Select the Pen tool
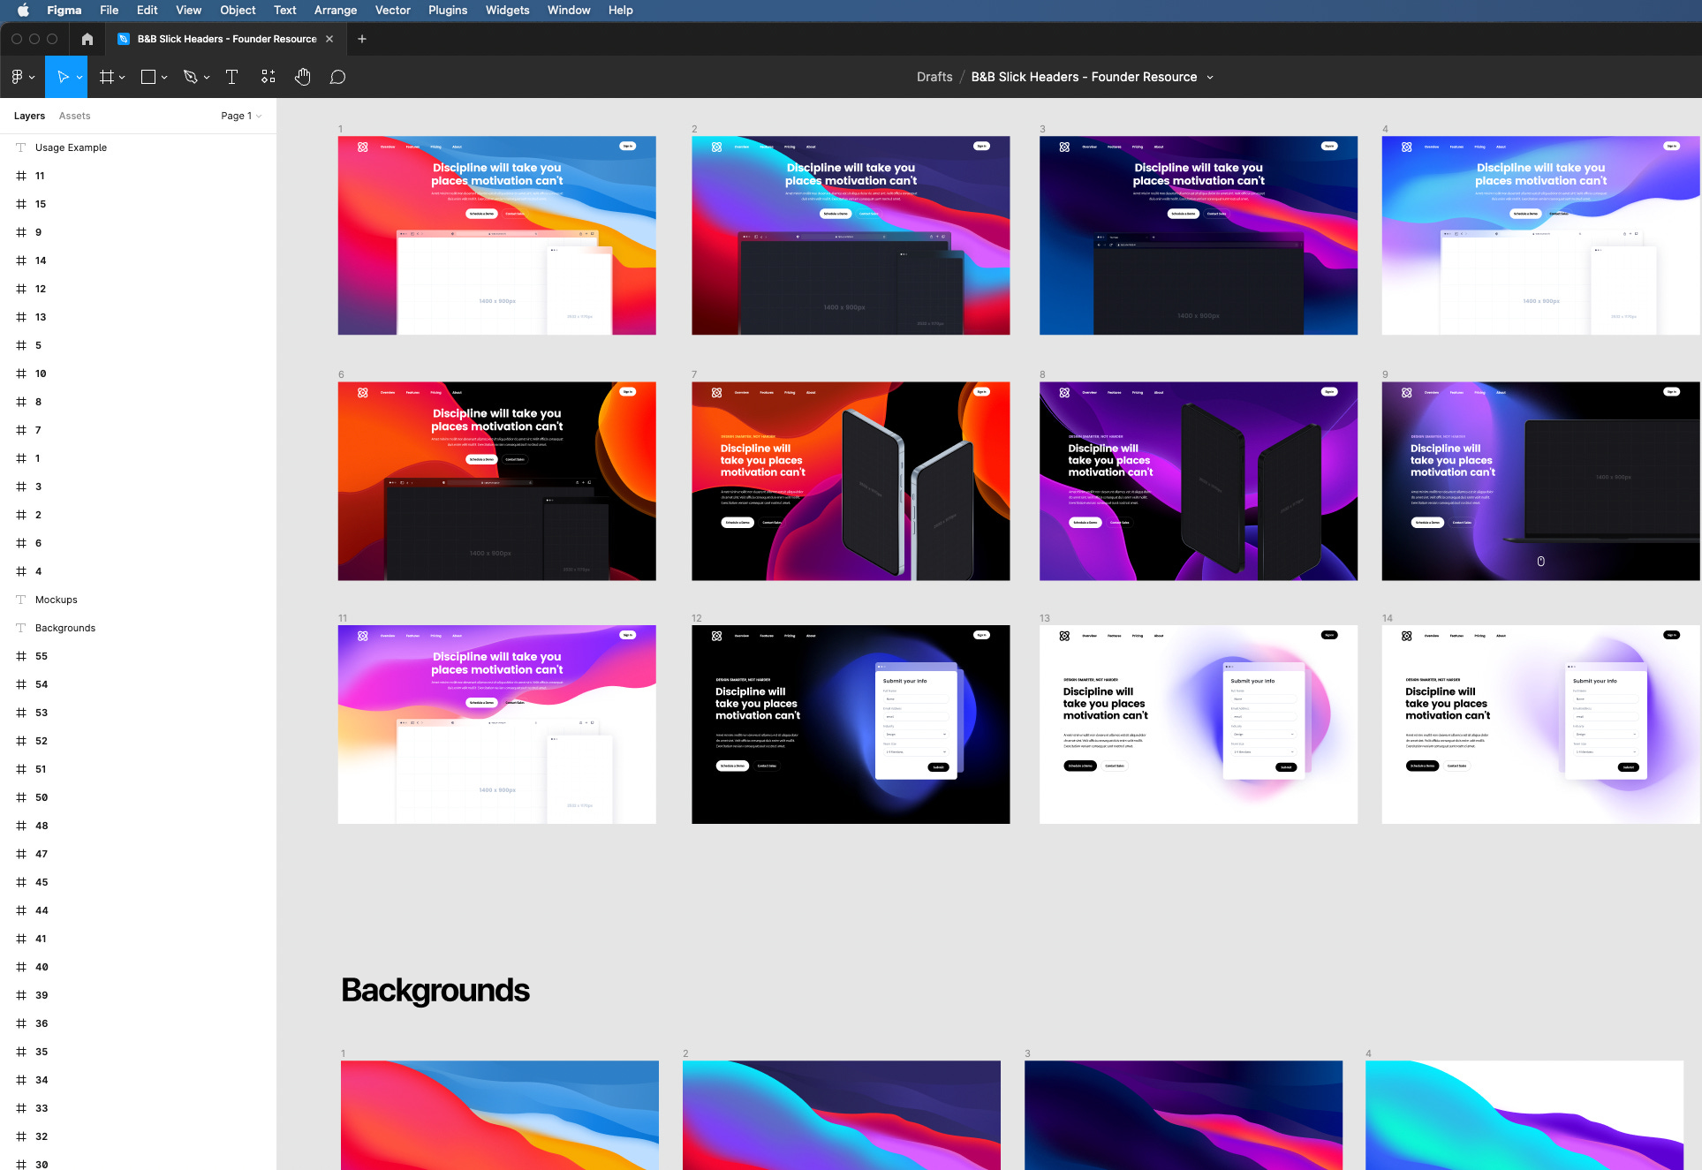This screenshot has width=1702, height=1170. 190,77
